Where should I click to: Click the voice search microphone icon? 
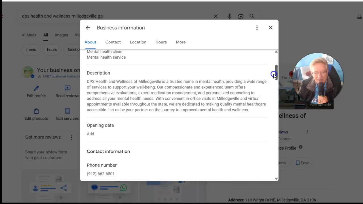point(229,16)
